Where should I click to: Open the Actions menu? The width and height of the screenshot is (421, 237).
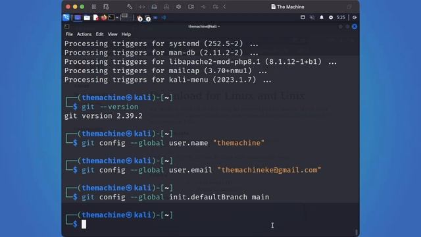point(84,34)
